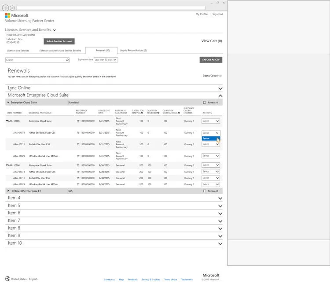Screen dimensions: 330x294
Task: Open Licenses, Services and Benefits menu
Action: pyautogui.click(x=30, y=29)
